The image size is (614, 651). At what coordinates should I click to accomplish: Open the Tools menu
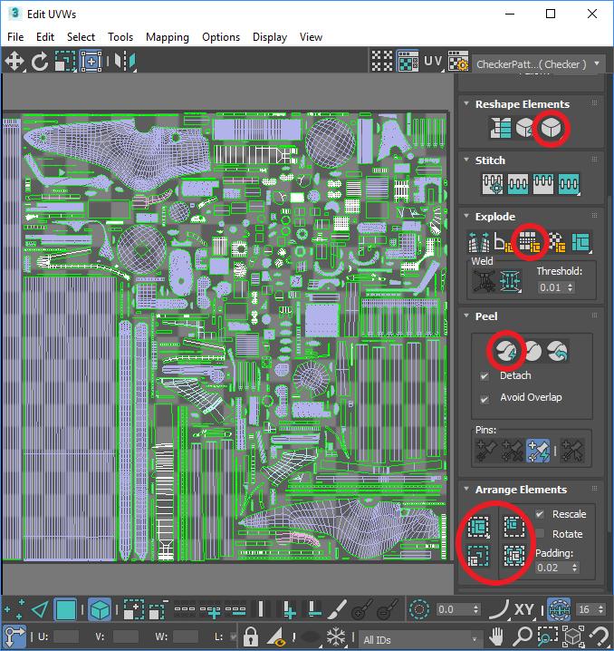(x=120, y=37)
